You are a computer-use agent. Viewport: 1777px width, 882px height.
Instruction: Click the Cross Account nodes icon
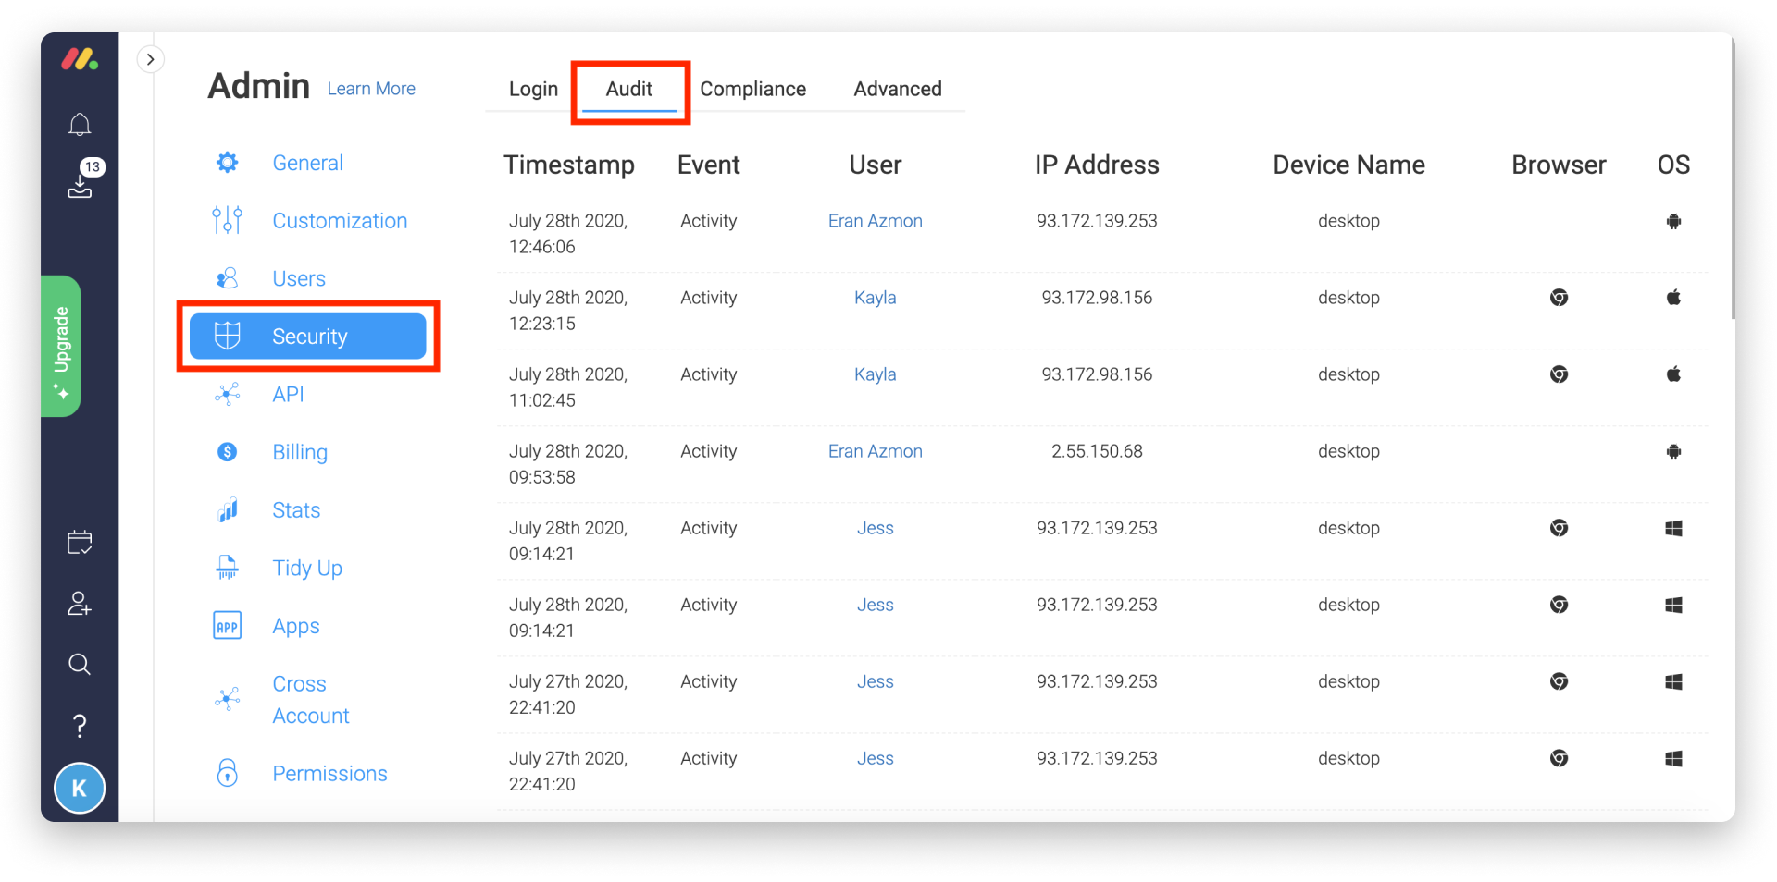coord(227,699)
